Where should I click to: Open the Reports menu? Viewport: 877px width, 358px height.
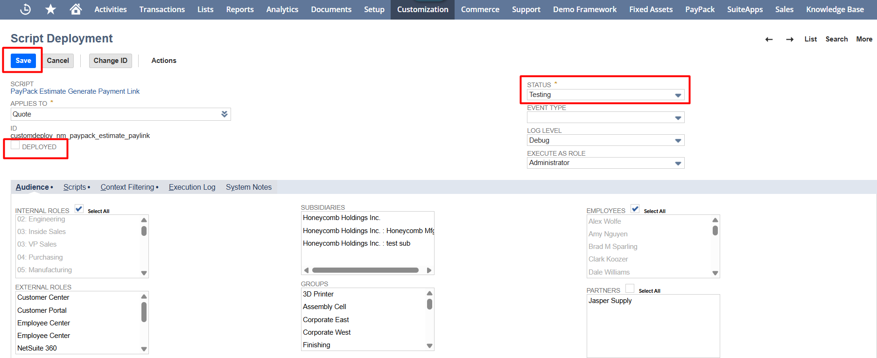(x=240, y=9)
